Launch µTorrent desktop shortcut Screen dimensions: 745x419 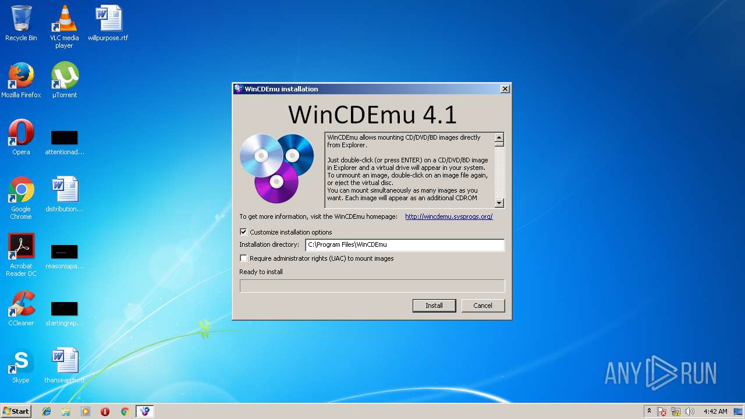point(64,80)
